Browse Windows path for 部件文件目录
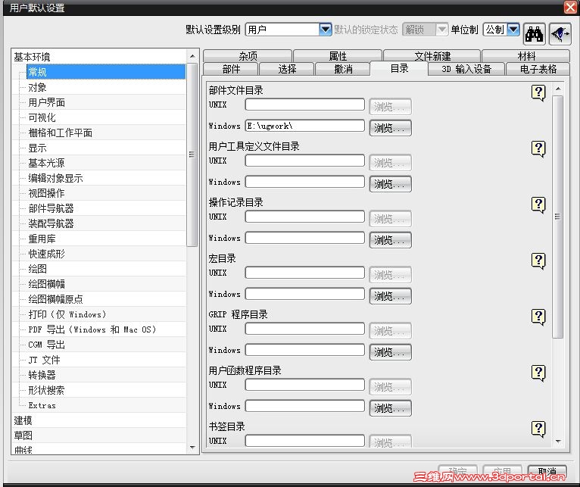This screenshot has width=580, height=487. 390,128
